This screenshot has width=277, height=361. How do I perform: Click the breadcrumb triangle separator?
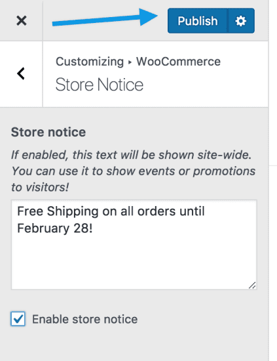(130, 62)
